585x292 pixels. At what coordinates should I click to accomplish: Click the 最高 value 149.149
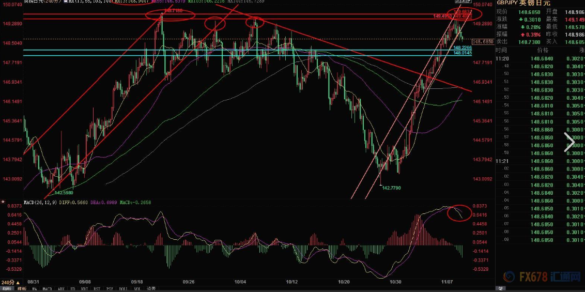575,20
